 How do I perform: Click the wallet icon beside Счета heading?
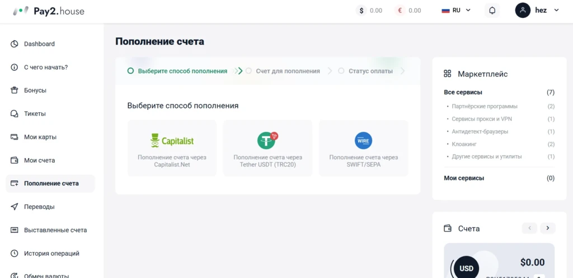(x=447, y=228)
